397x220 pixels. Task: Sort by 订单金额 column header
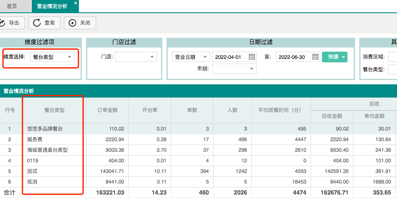click(x=107, y=110)
